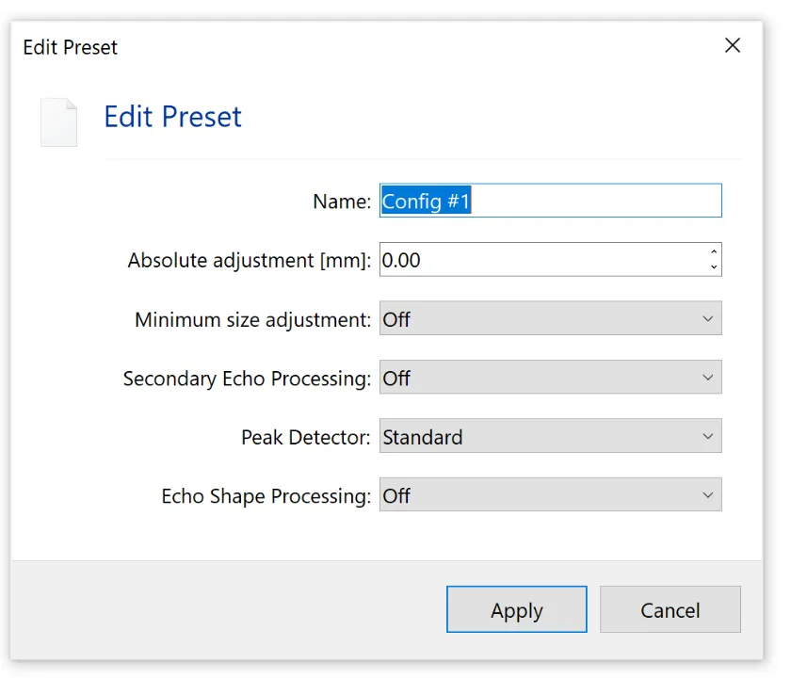Close the Edit Preset dialog
The width and height of the screenshot is (791, 678).
click(x=733, y=44)
